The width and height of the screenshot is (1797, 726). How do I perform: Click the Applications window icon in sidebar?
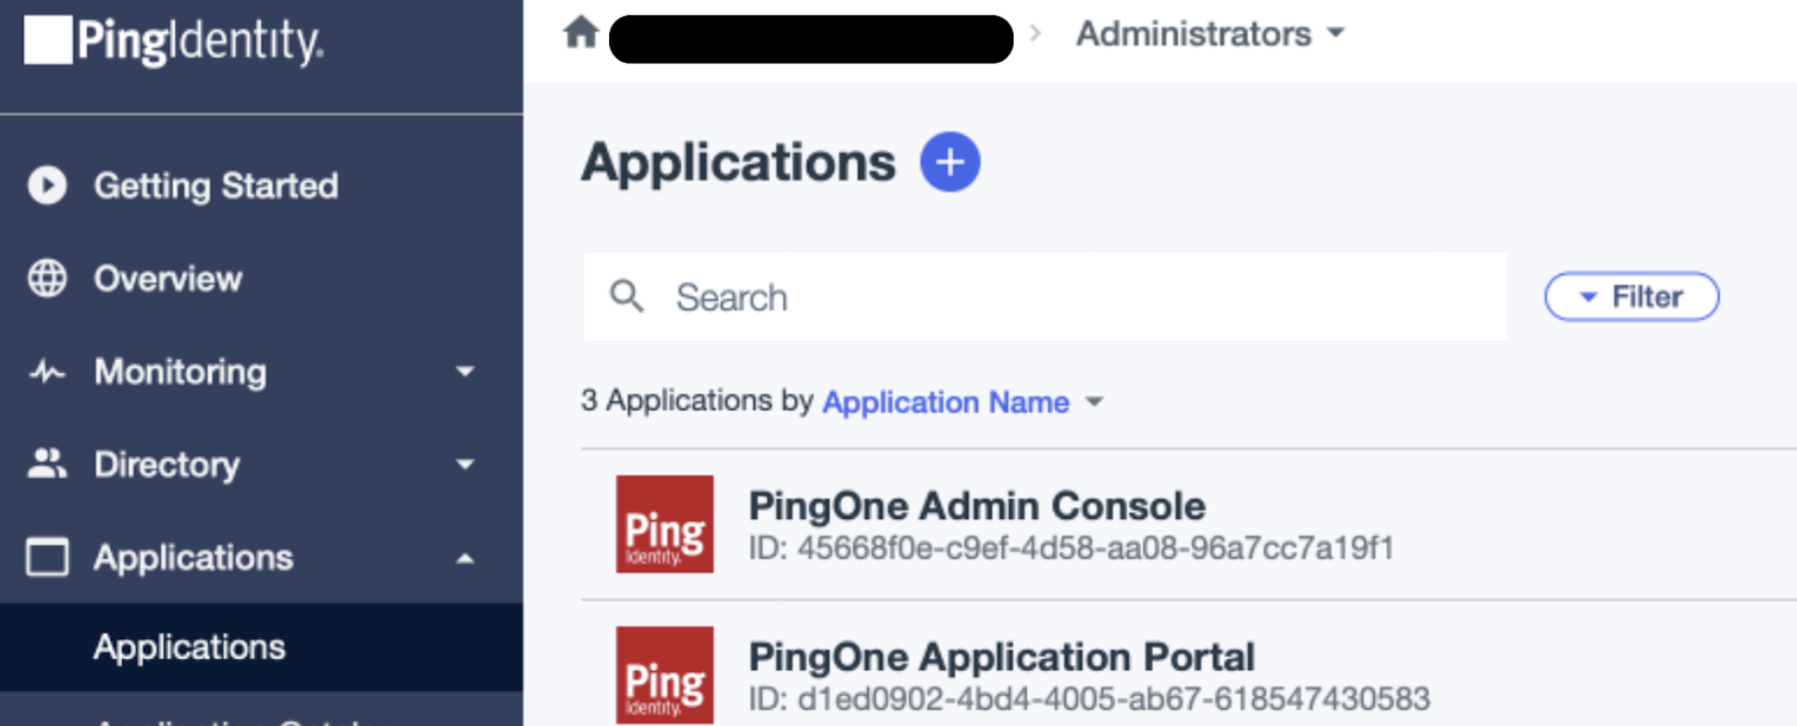coord(46,558)
